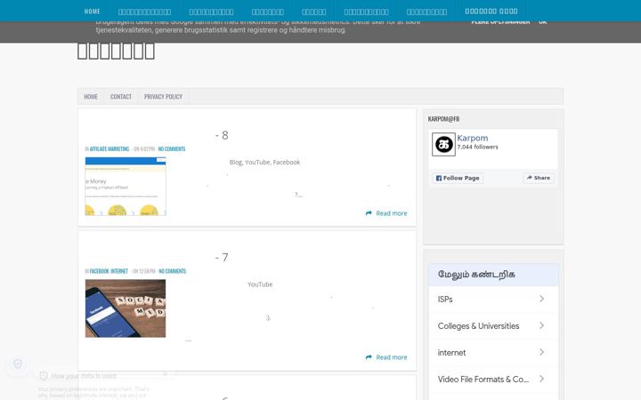Viewport: 641px width, 400px height.
Task: Click the OK button in the cookie notice
Action: tap(543, 21)
